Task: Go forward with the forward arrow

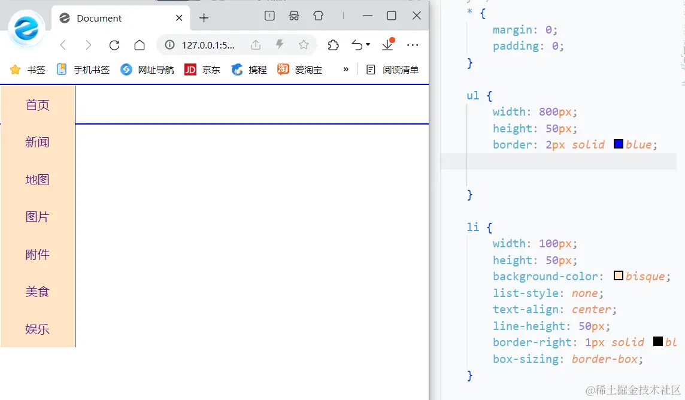Action: [x=88, y=45]
